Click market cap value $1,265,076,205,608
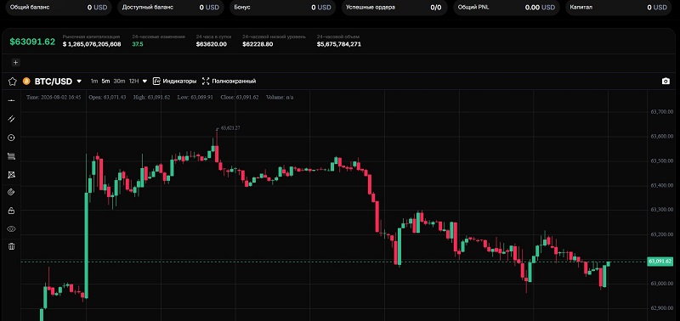The height and width of the screenshot is (321, 680). pyautogui.click(x=92, y=44)
